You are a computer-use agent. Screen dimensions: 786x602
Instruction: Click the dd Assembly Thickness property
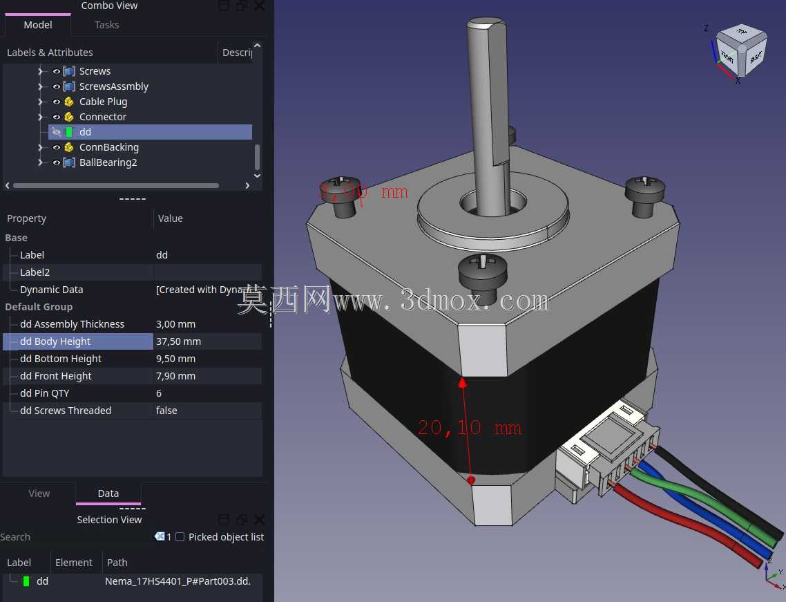coord(77,324)
